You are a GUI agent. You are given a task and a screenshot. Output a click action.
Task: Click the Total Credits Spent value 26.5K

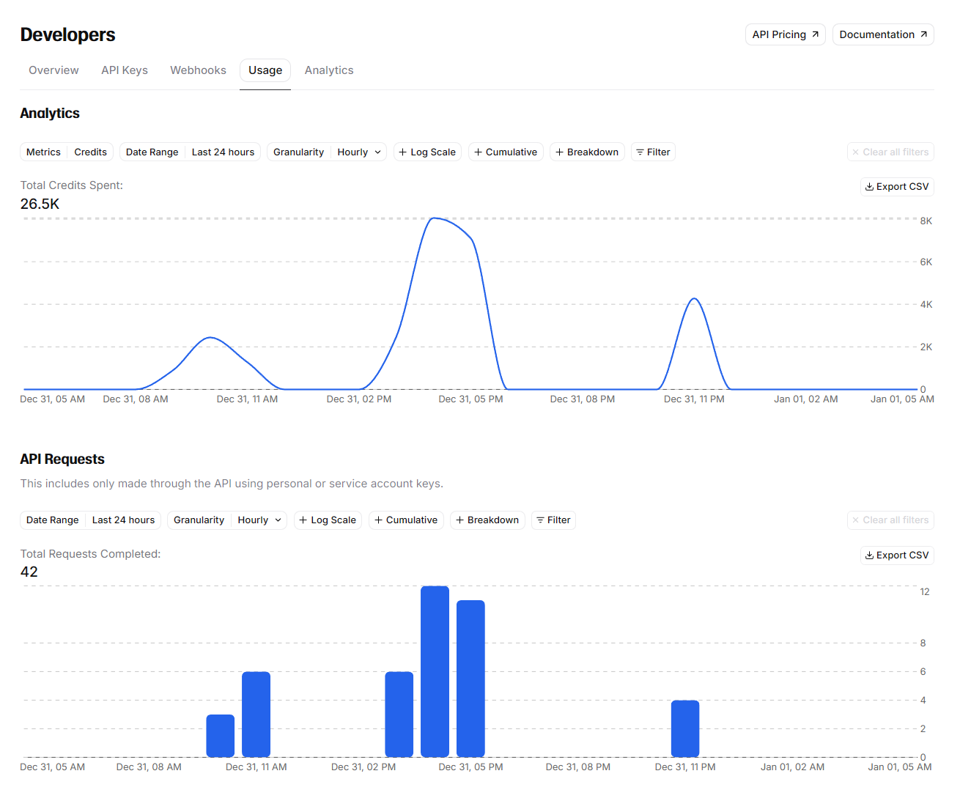(x=40, y=204)
